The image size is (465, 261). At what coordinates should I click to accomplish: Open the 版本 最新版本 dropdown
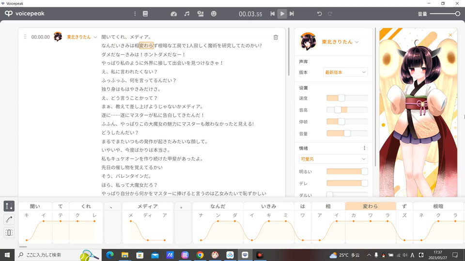pyautogui.click(x=345, y=72)
